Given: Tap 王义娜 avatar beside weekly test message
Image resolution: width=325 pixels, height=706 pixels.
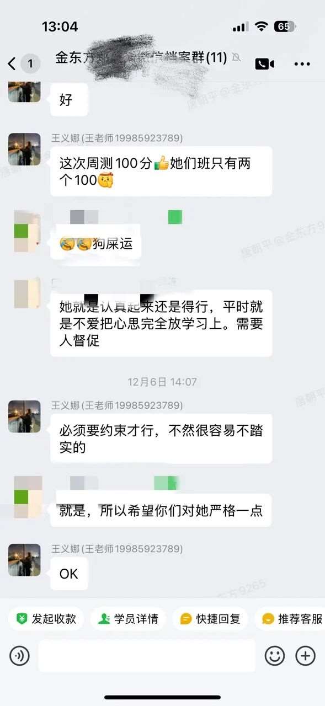Looking at the screenshot, I should point(24,149).
